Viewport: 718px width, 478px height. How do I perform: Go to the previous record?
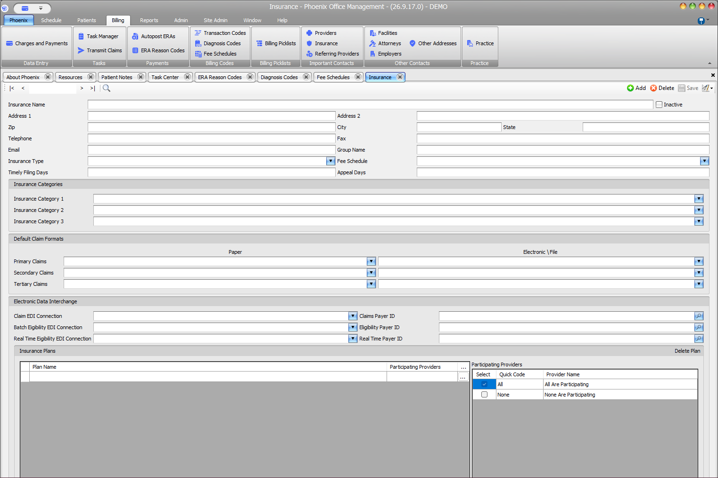tap(23, 88)
